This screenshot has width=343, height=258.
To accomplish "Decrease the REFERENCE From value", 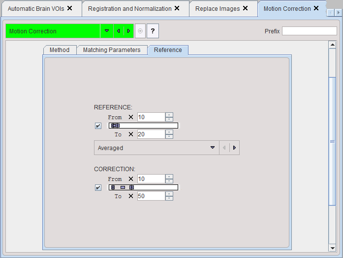I will (169, 119).
